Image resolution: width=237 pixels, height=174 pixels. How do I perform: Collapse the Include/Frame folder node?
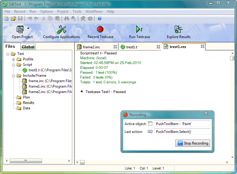(x=13, y=76)
